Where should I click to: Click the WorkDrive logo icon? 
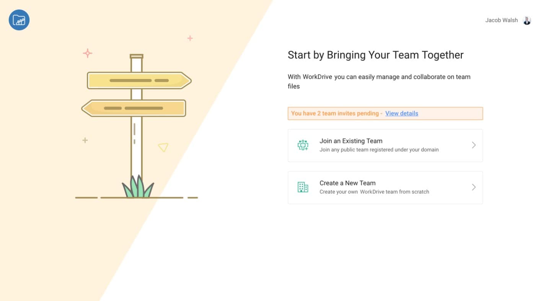tap(19, 20)
